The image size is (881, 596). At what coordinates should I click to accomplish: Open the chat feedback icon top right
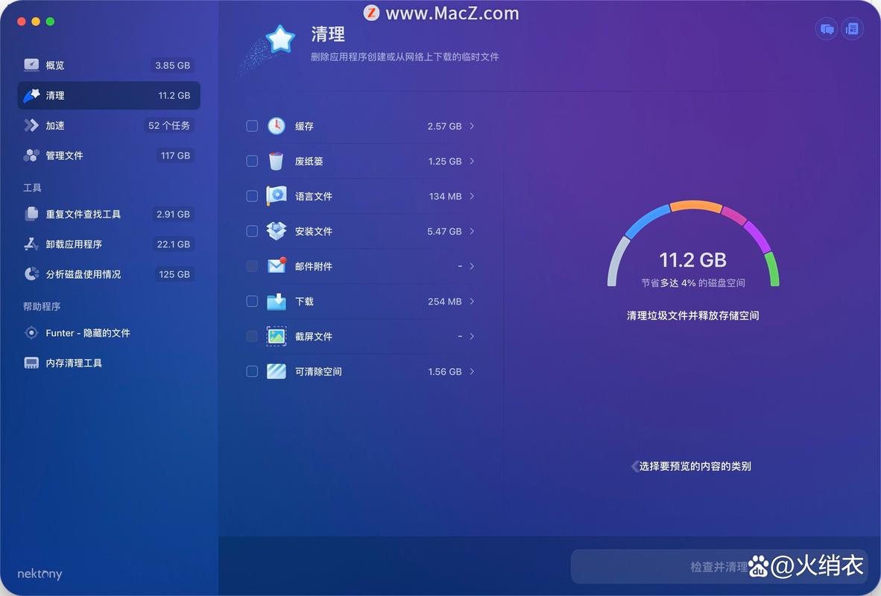(827, 29)
